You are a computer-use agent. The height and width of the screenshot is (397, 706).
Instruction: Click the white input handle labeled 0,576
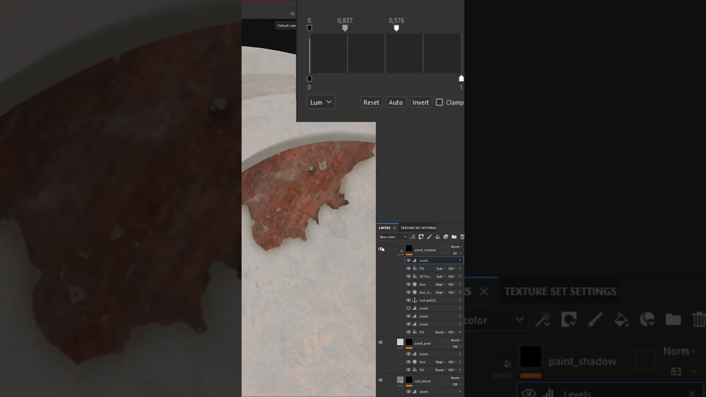[396, 28]
